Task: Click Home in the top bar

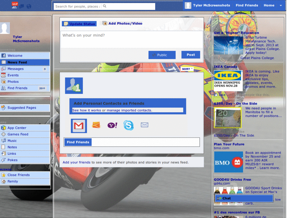Action: coord(269,5)
